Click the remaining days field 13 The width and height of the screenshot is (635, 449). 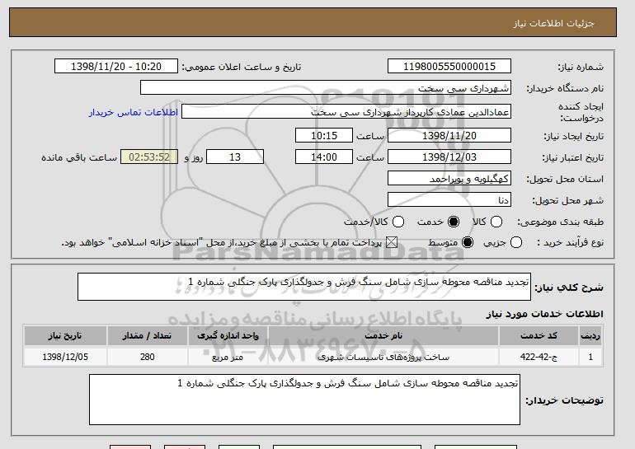235,157
